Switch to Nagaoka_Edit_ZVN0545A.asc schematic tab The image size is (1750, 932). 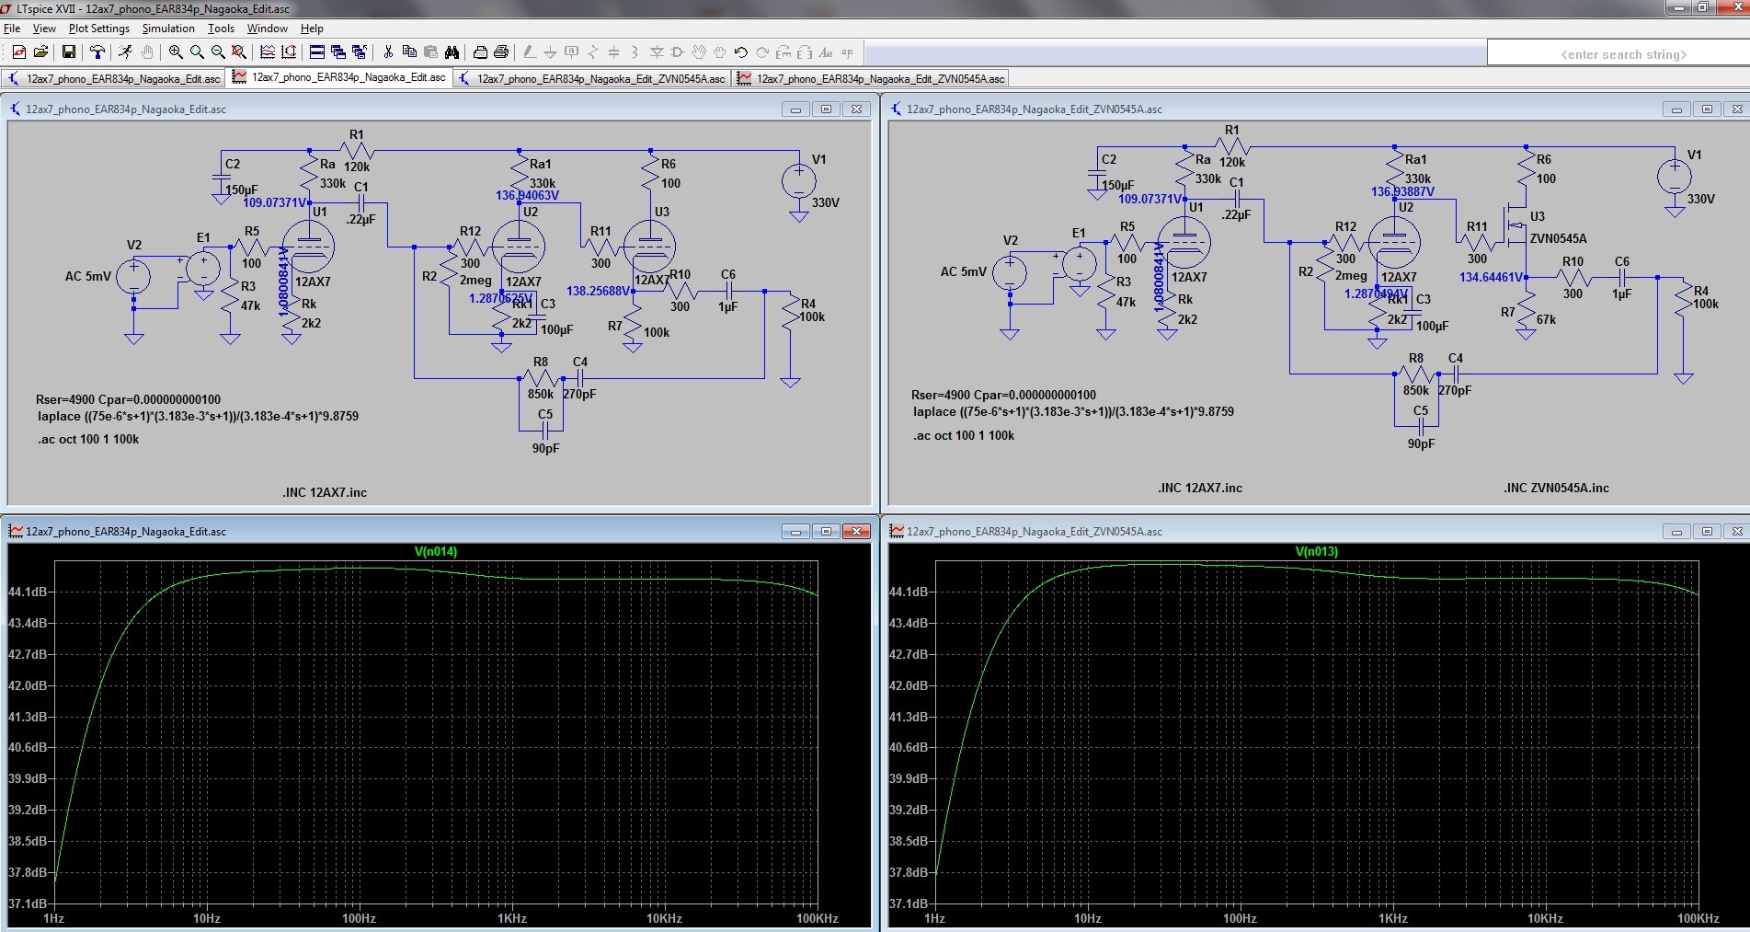[x=592, y=78]
